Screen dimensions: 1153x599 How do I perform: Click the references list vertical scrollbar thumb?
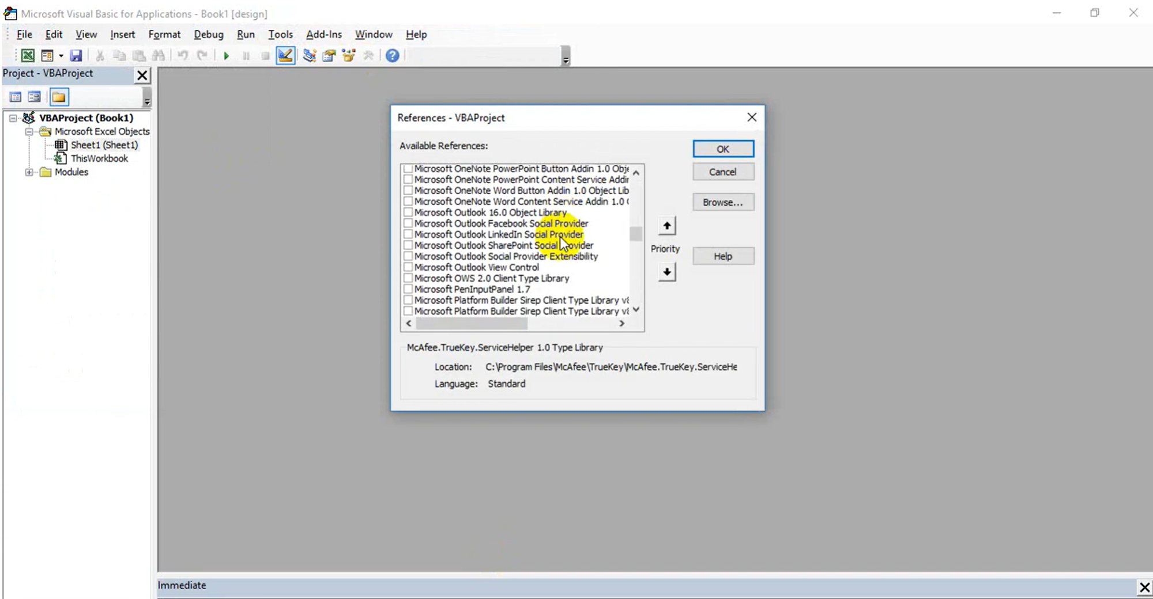636,234
